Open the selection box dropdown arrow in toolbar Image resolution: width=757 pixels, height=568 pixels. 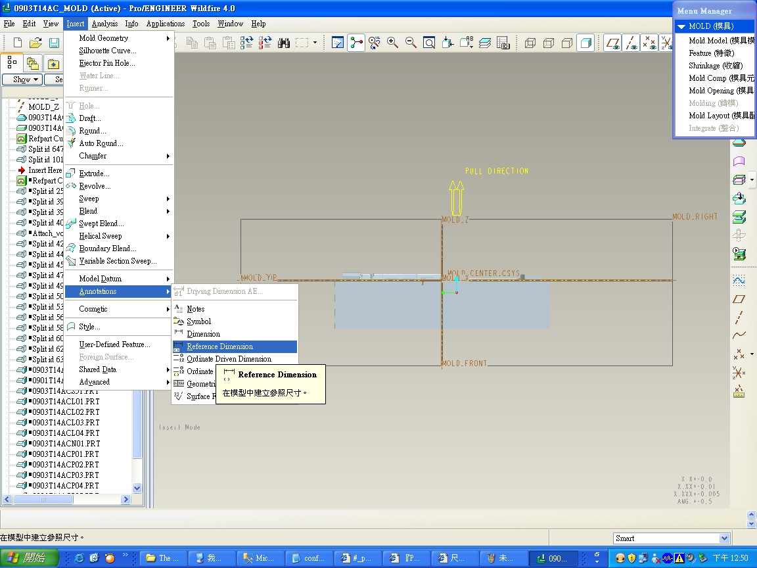315,43
